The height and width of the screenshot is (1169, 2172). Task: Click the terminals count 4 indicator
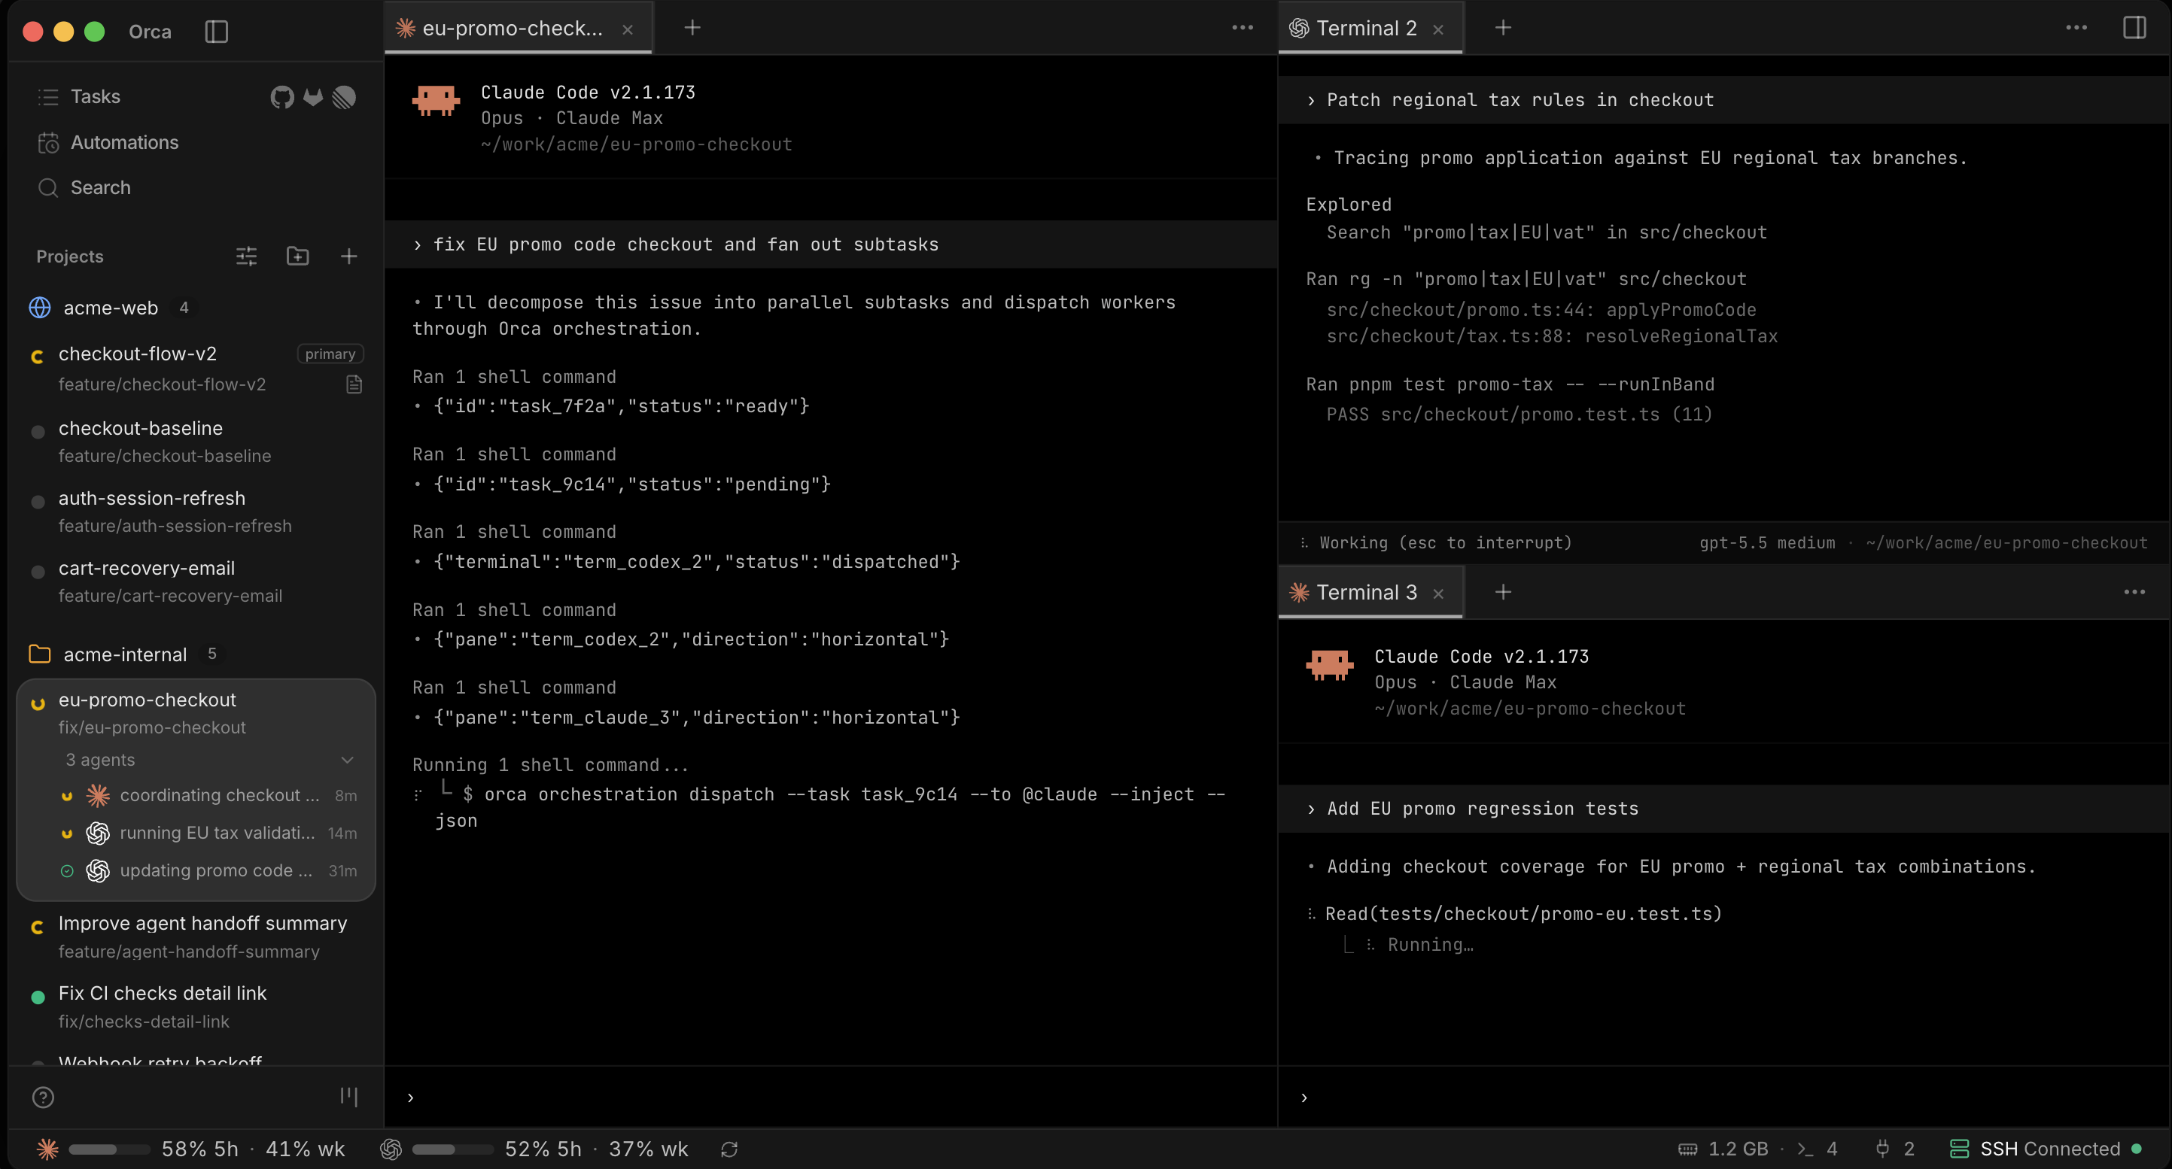coord(1817,1149)
